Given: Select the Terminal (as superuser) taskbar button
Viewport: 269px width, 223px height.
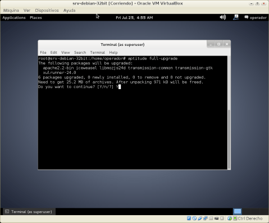Looking at the screenshot, I should [29, 212].
